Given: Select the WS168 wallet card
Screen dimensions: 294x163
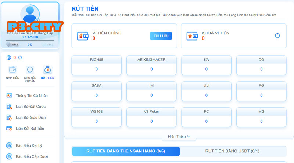Looking at the screenshot, I should (x=97, y=117).
